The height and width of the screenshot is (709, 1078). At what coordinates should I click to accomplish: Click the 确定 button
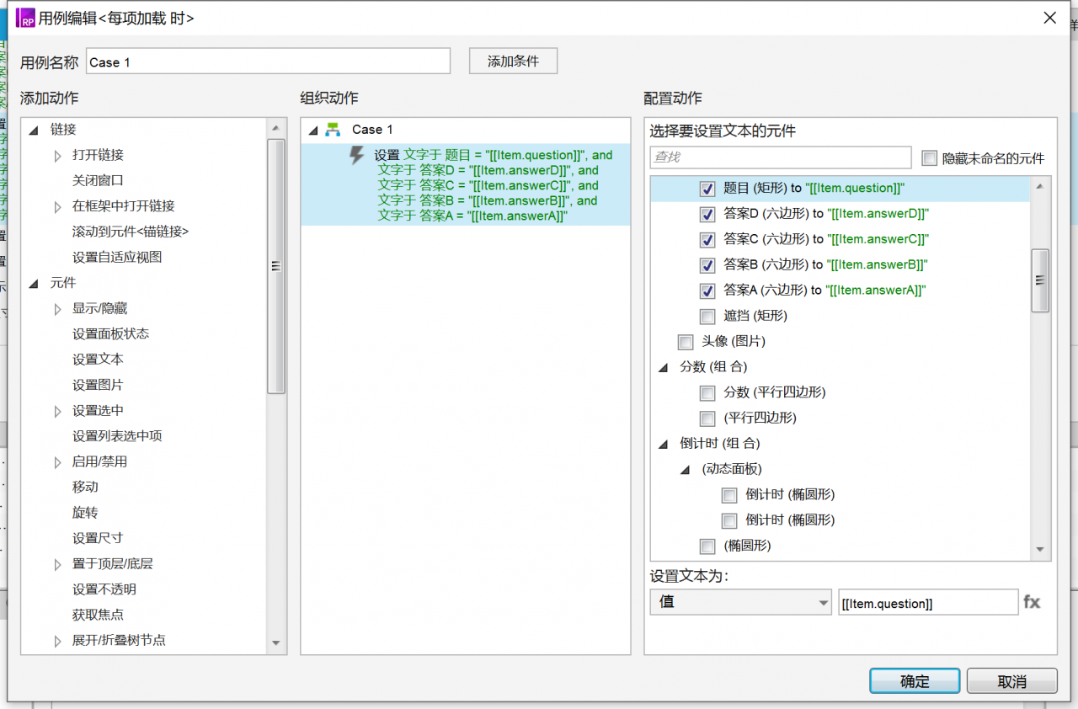click(915, 681)
